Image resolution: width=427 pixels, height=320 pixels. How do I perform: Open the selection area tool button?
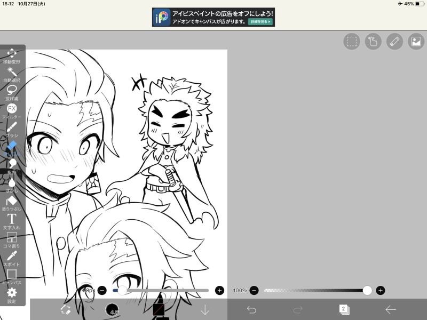(x=352, y=42)
